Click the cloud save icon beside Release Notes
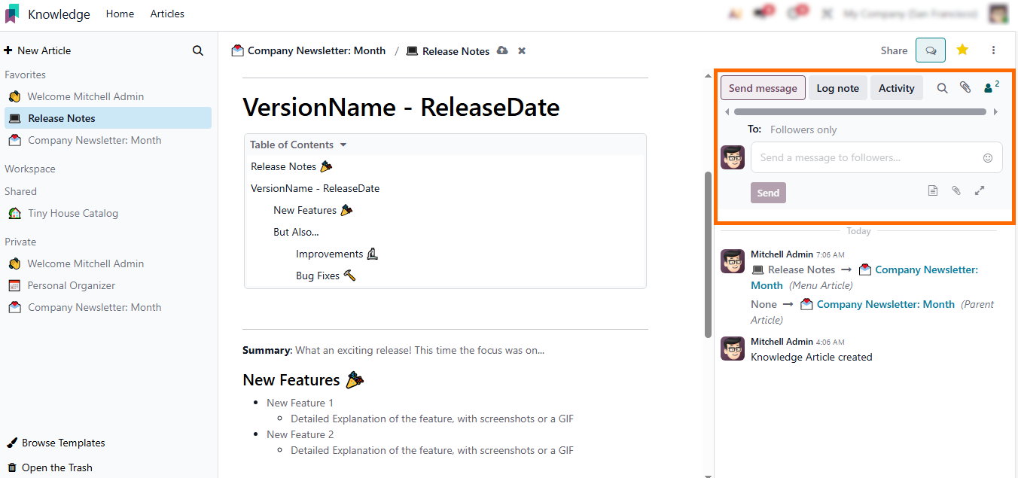1018x478 pixels. (502, 51)
